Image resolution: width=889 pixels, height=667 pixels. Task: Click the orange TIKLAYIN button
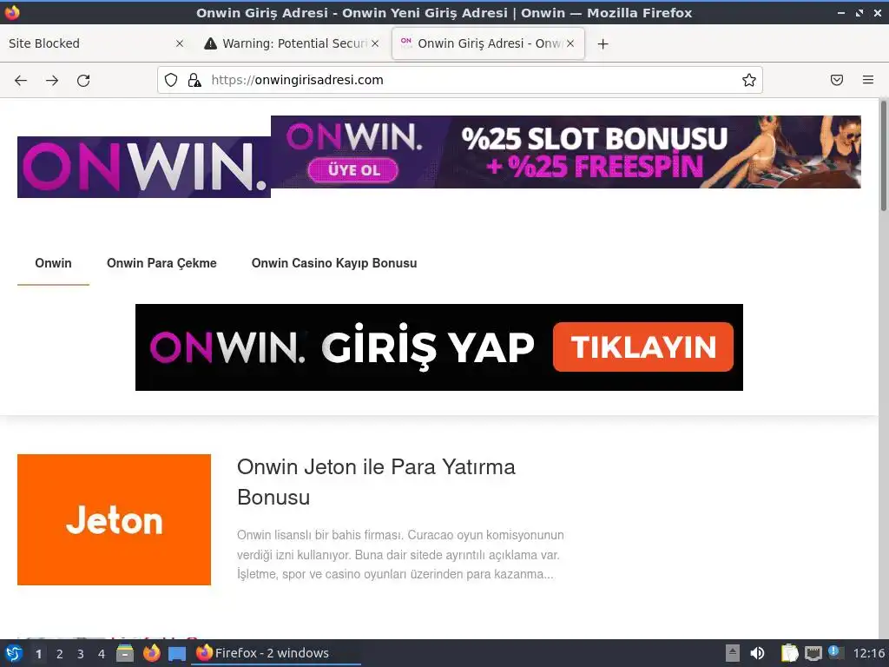click(643, 347)
